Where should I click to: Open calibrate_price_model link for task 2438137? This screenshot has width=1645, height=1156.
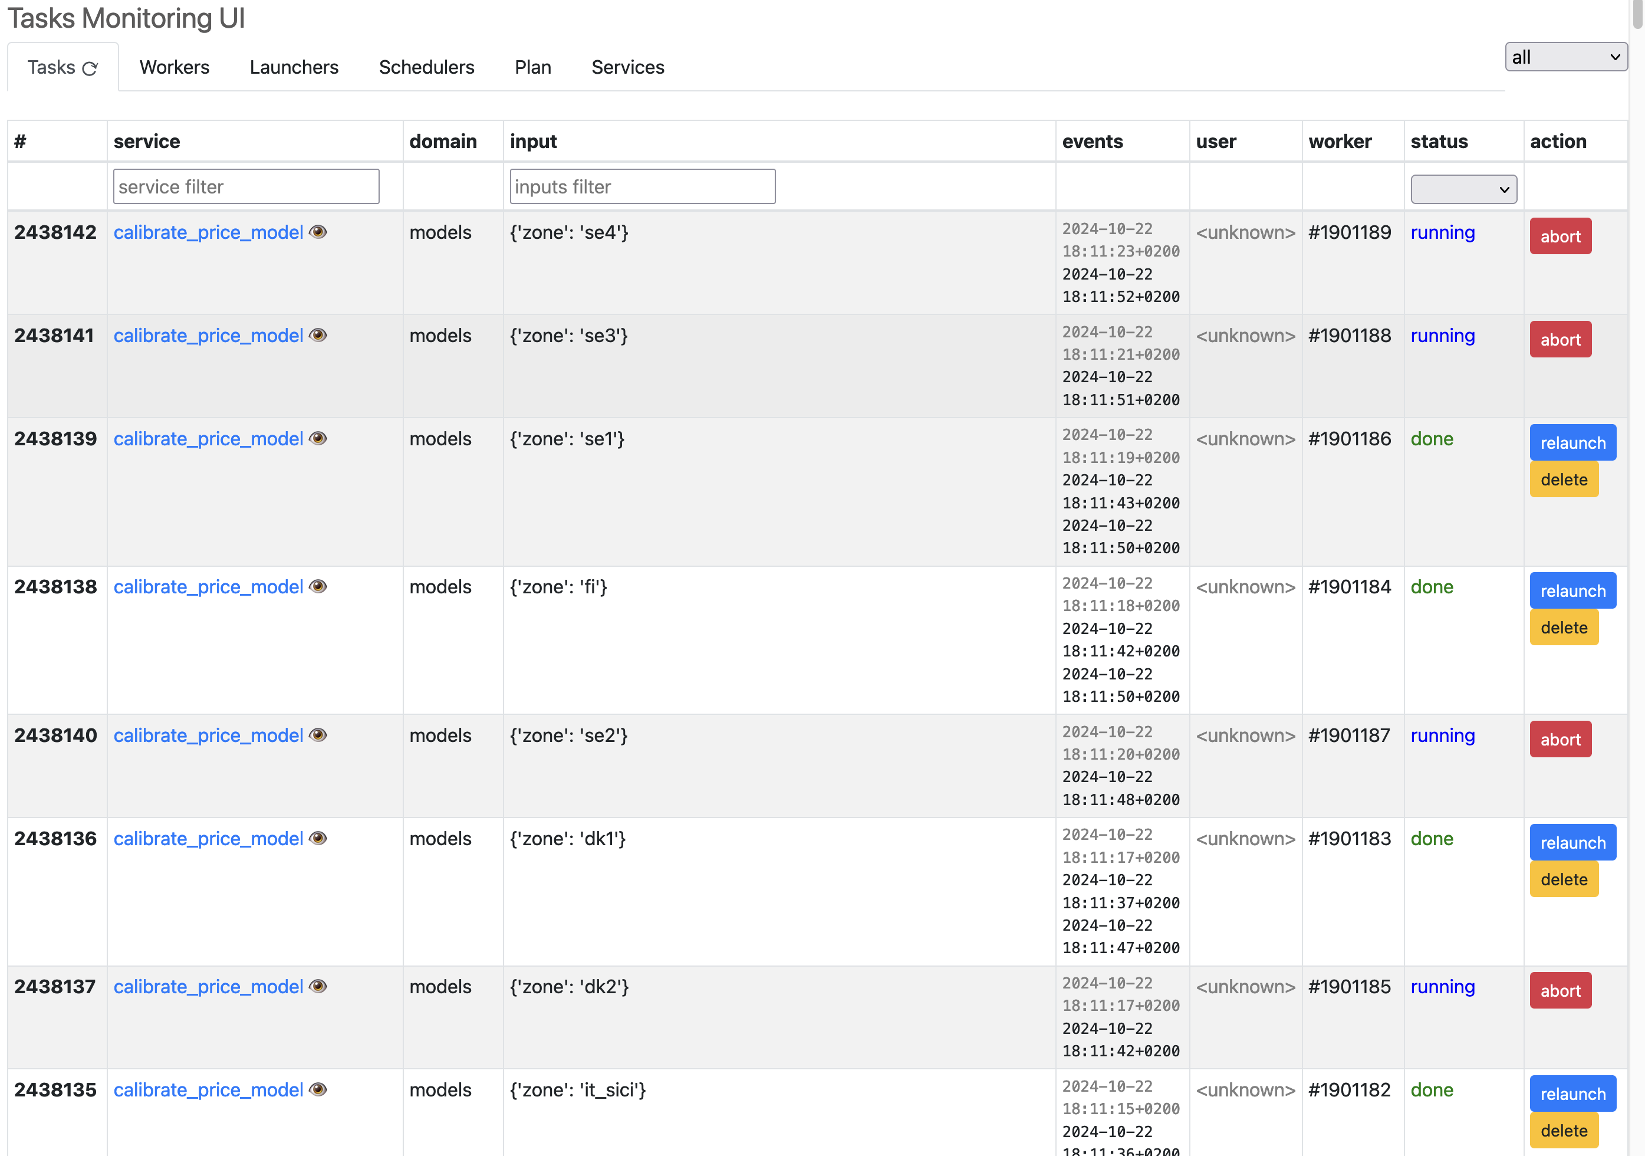[209, 987]
